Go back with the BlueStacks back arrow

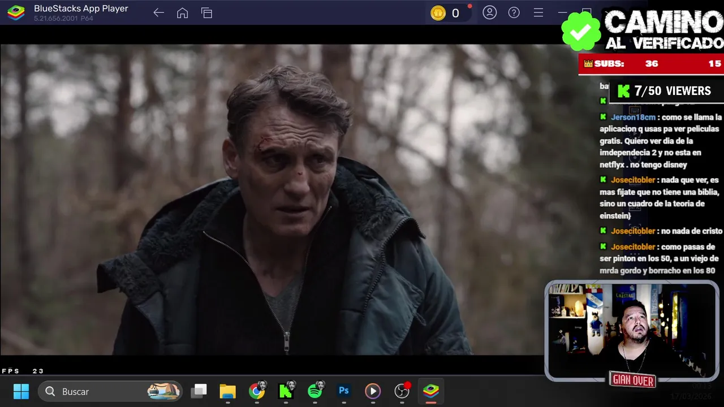pyautogui.click(x=158, y=13)
